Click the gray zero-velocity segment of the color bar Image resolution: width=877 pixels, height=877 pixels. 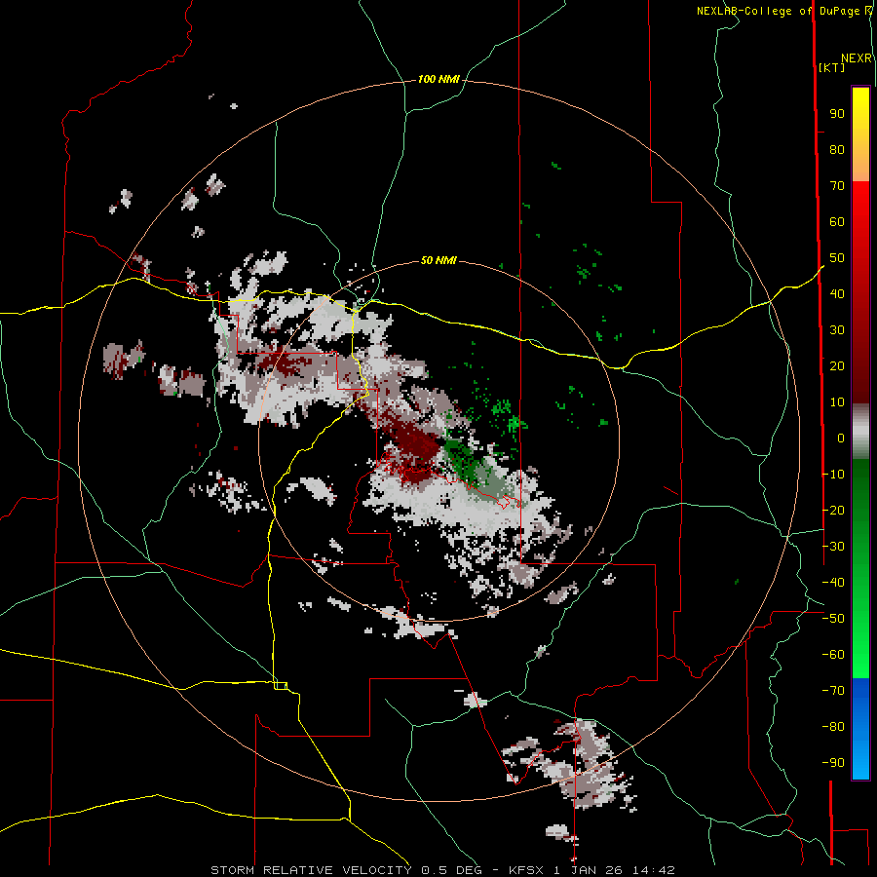coord(860,431)
